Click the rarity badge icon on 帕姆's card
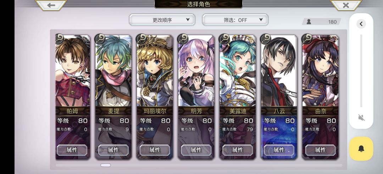Screen dimensions: 383x174 (59, 39)
